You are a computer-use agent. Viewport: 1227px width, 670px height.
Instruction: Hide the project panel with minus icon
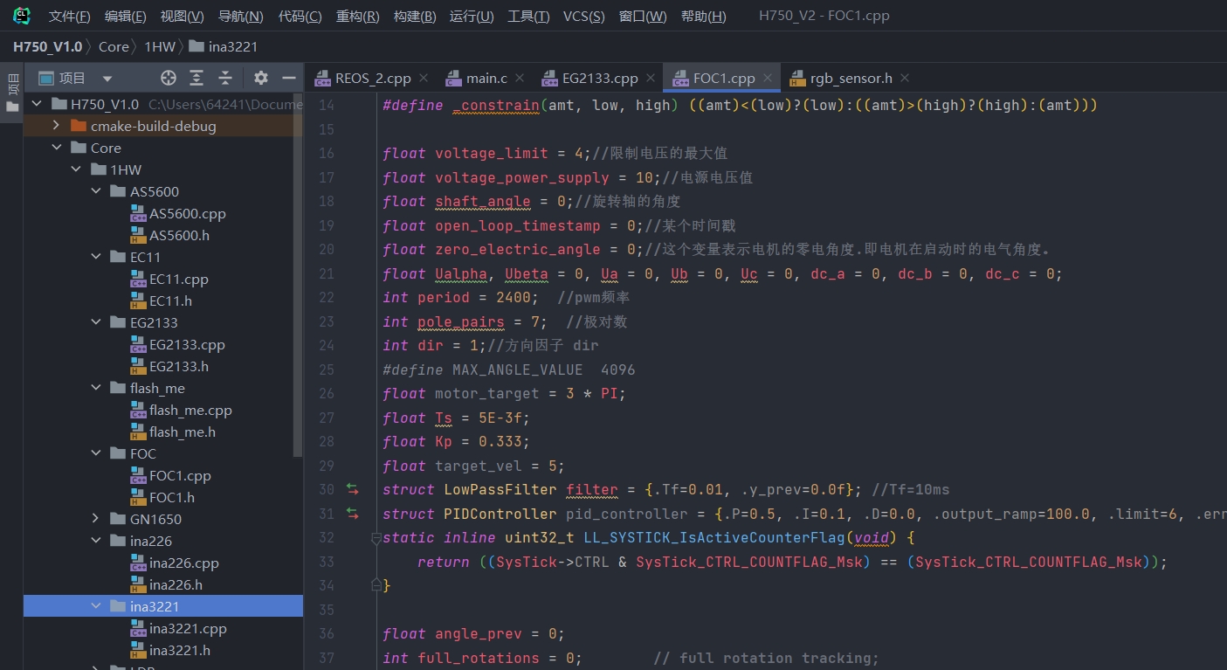[x=289, y=78]
